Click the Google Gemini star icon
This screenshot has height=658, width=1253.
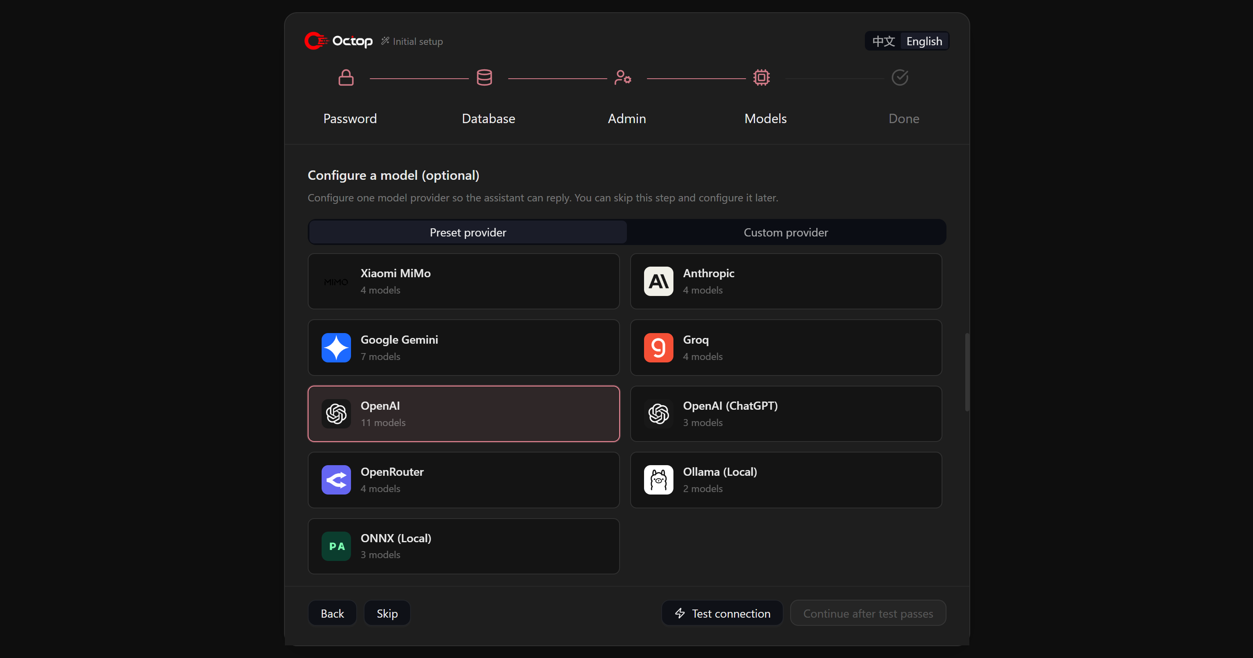[x=336, y=347]
